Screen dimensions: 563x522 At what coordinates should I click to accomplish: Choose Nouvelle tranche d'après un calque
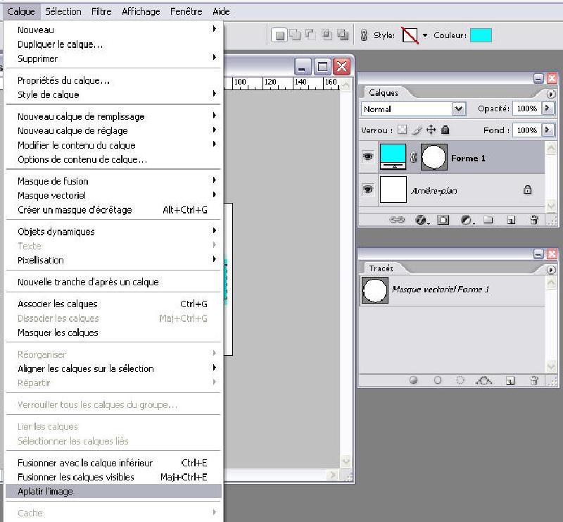[113, 282]
